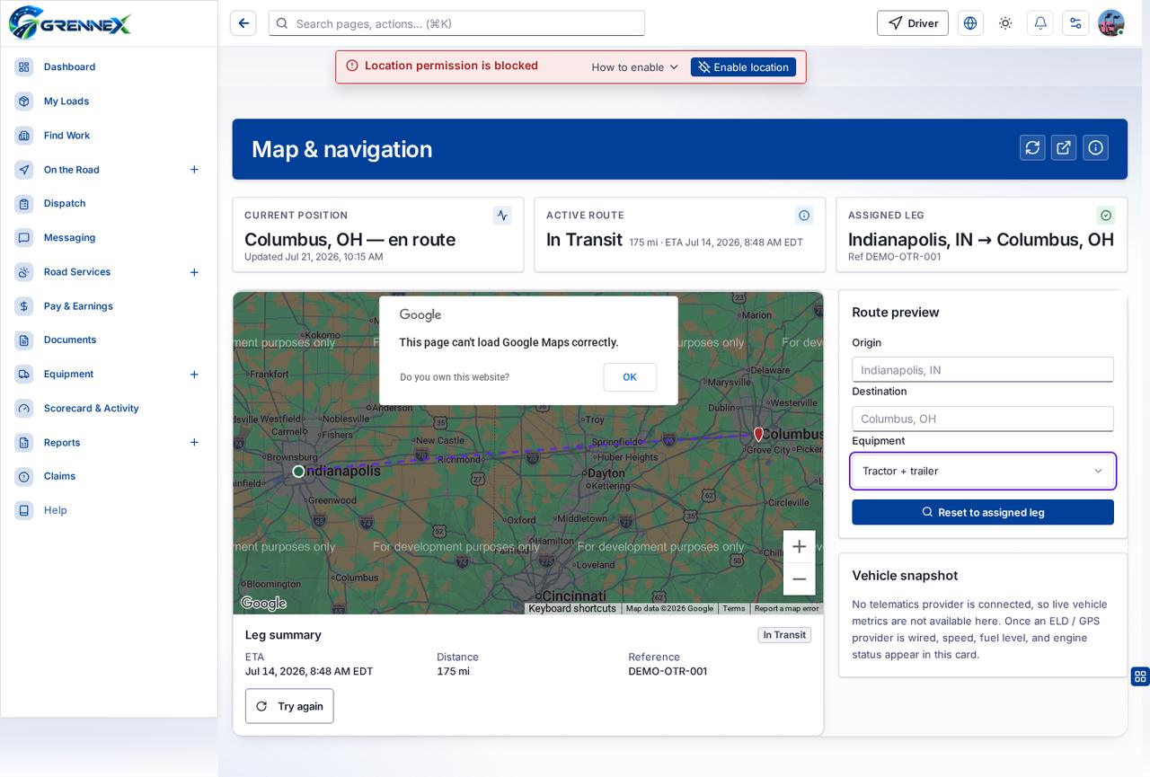The width and height of the screenshot is (1150, 777).
Task: Open the language globe icon
Action: point(970,23)
